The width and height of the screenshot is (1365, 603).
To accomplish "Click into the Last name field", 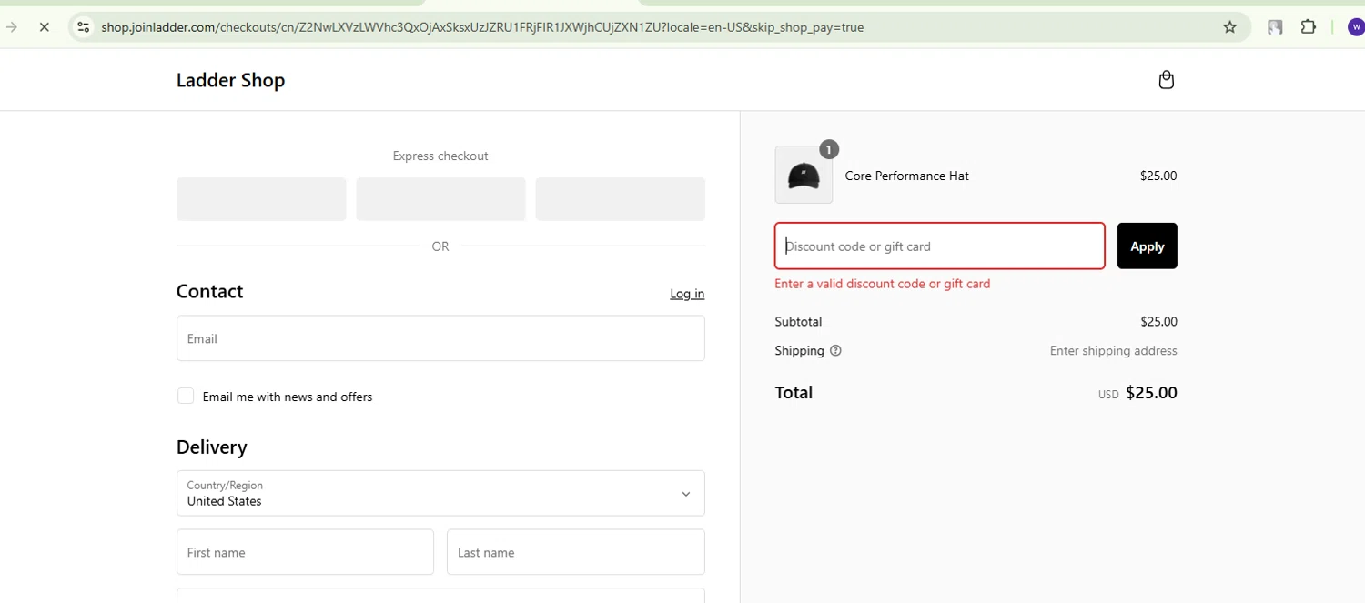I will 575,552.
